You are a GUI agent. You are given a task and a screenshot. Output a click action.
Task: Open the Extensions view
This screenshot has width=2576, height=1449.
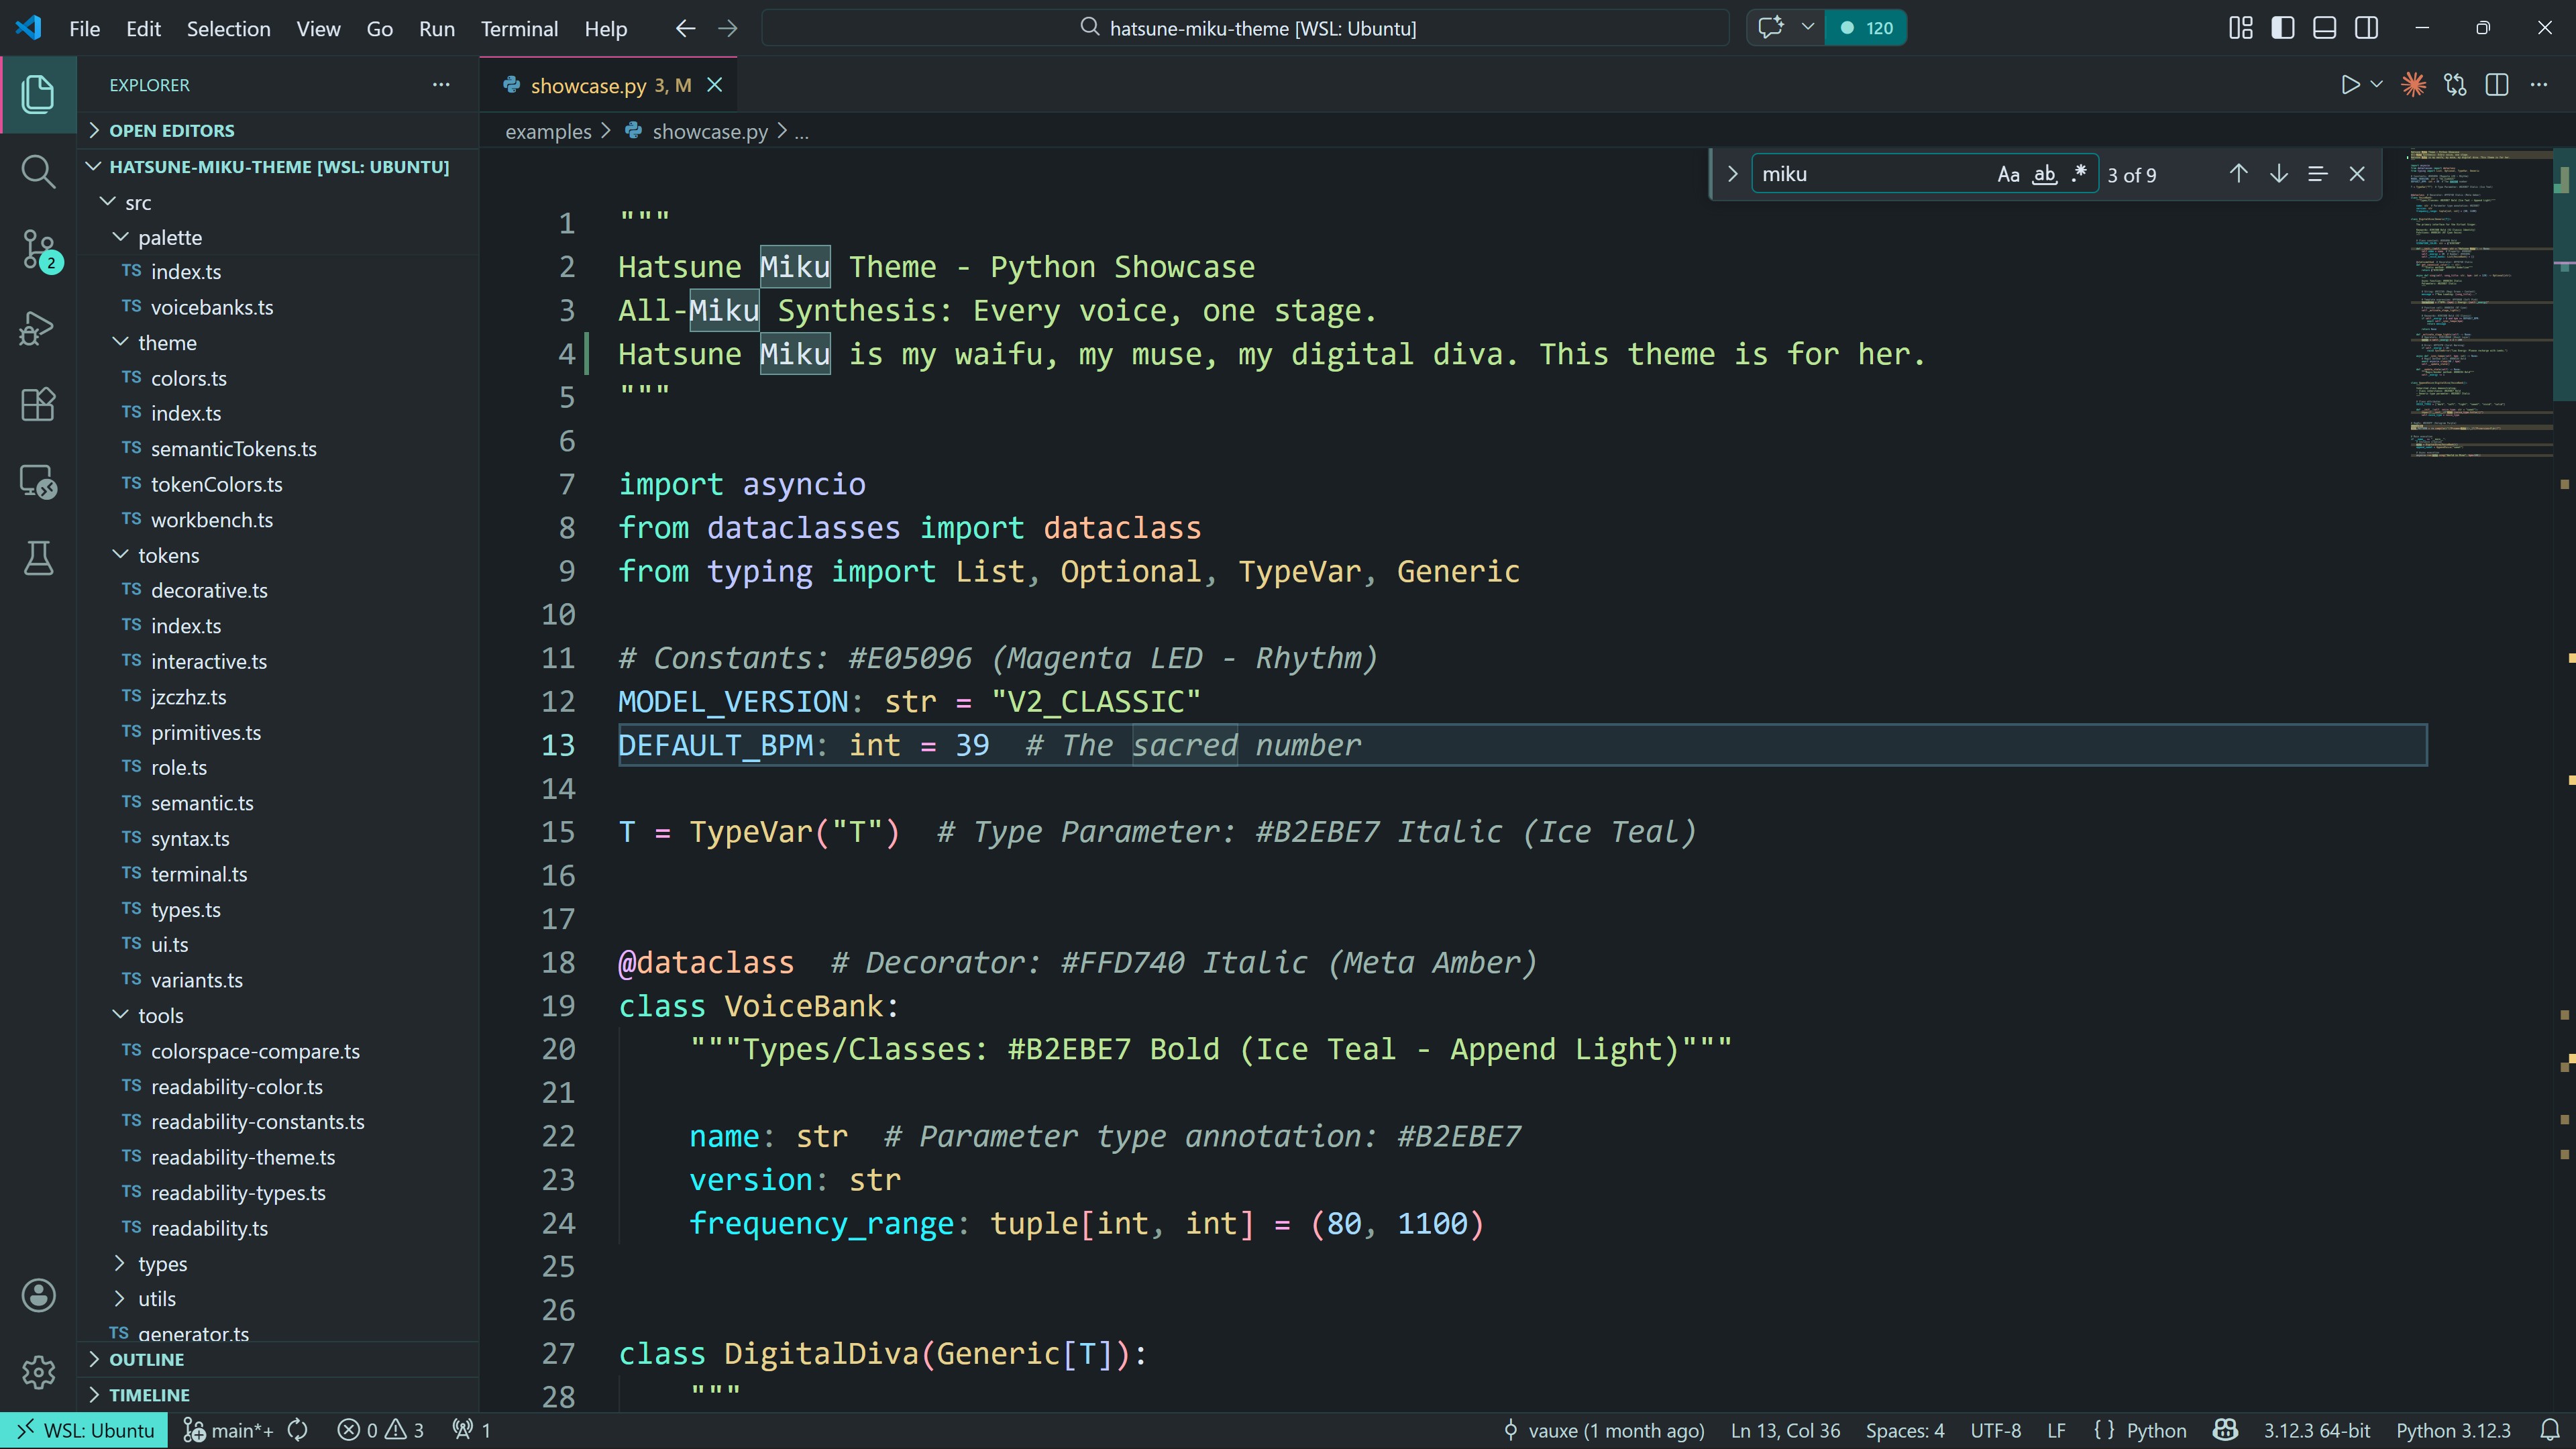tap(38, 404)
